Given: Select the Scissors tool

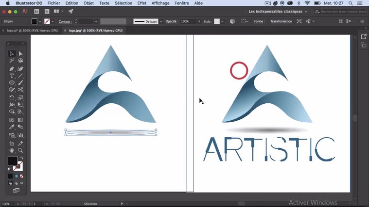Looking at the screenshot, I should [x=20, y=90].
